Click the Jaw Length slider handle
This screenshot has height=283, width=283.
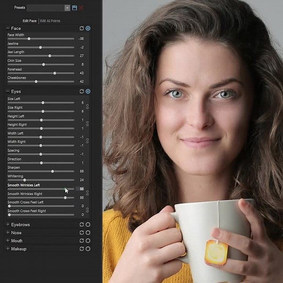[x=50, y=56]
